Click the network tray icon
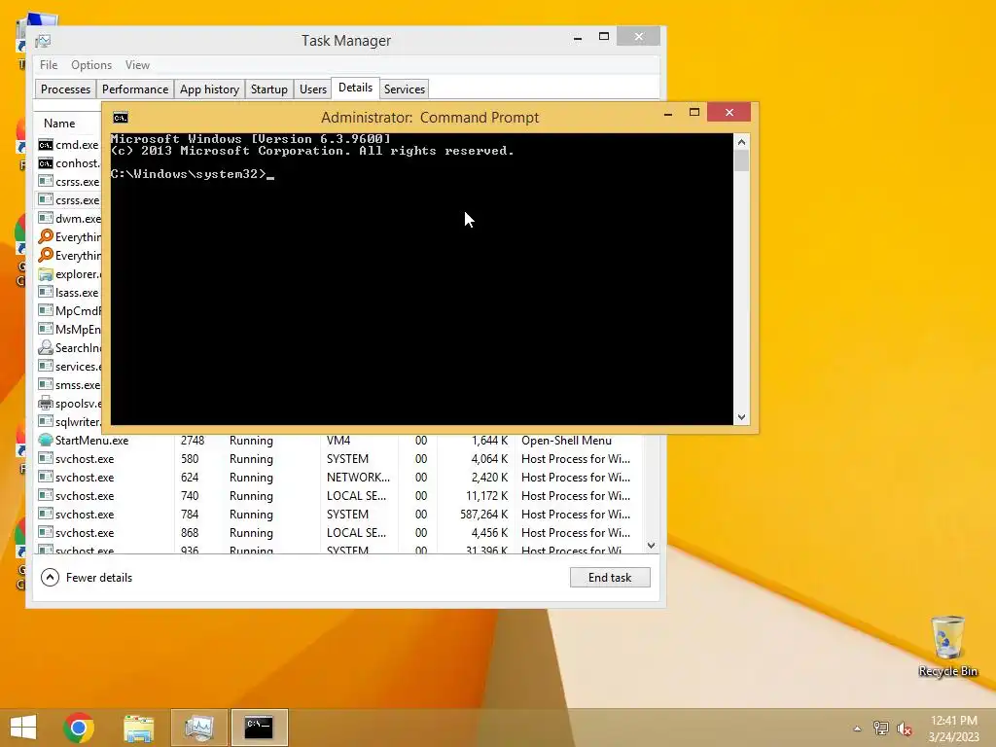 [880, 729]
